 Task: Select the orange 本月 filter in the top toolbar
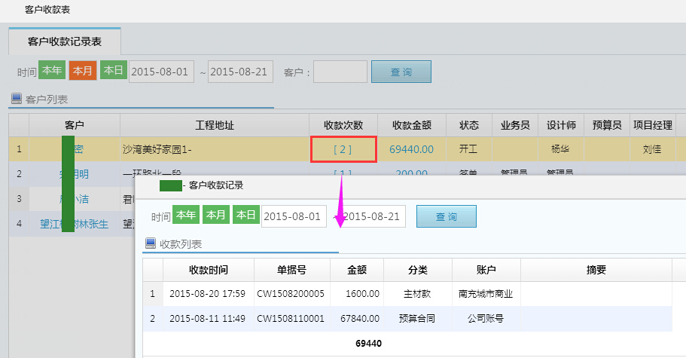[x=83, y=71]
